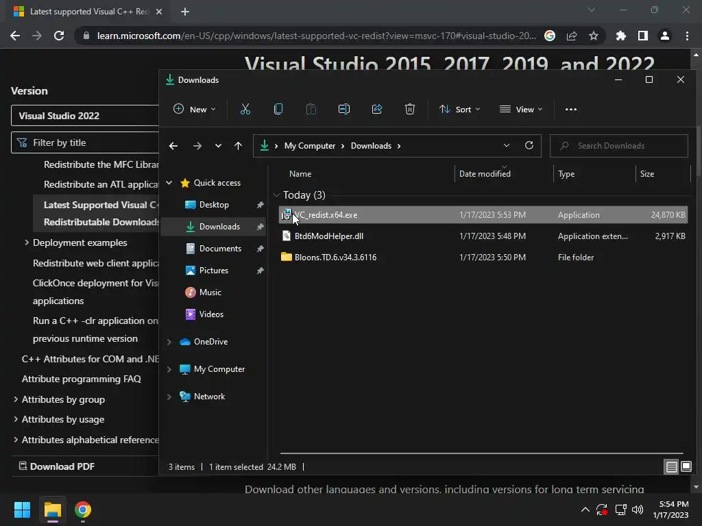
Task: Open recent locations dropdown arrow
Action: [x=218, y=146]
